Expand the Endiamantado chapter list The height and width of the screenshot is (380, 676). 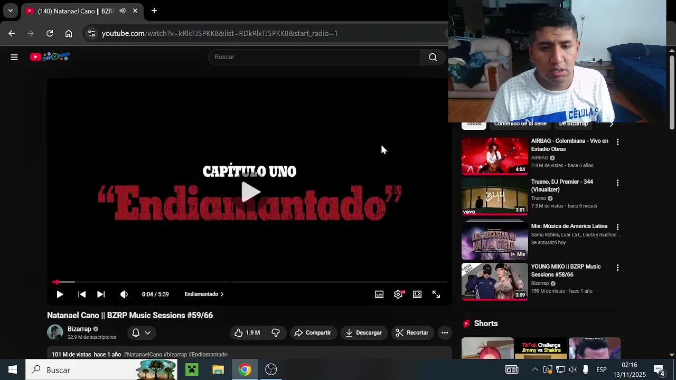pos(204,294)
